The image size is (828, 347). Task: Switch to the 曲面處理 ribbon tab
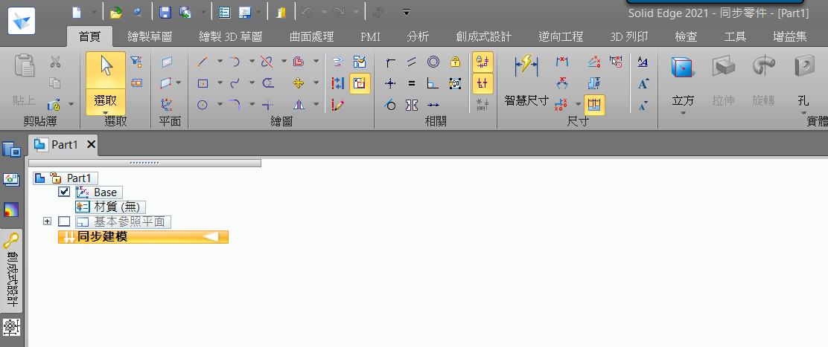click(311, 37)
